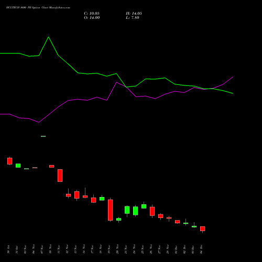Screen dimensions: 262x262
Task: Click the tall red candlestick above 19 Nov
Action: pyautogui.click(x=111, y=210)
